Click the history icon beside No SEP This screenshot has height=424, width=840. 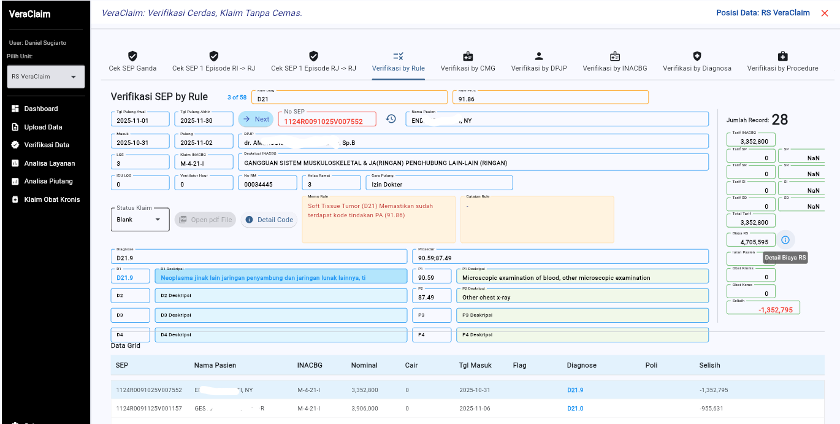click(391, 119)
